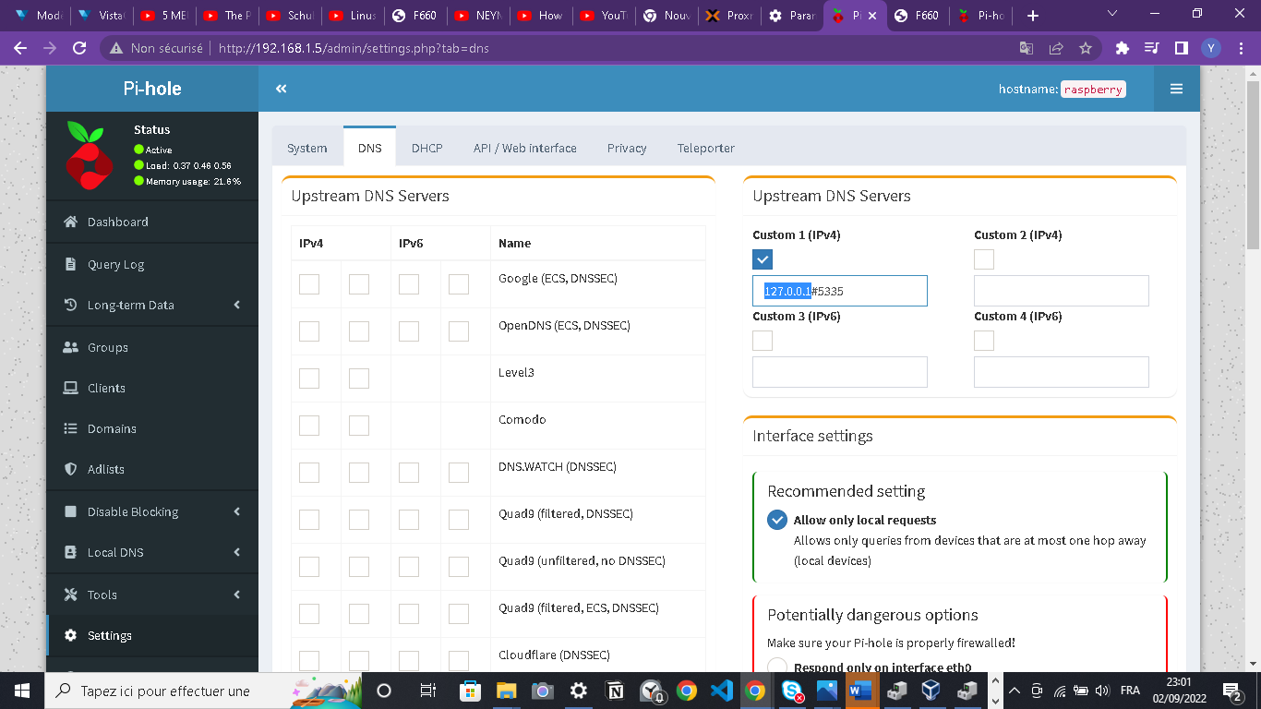1261x709 pixels.
Task: Open Skype from the taskbar
Action: [x=791, y=690]
